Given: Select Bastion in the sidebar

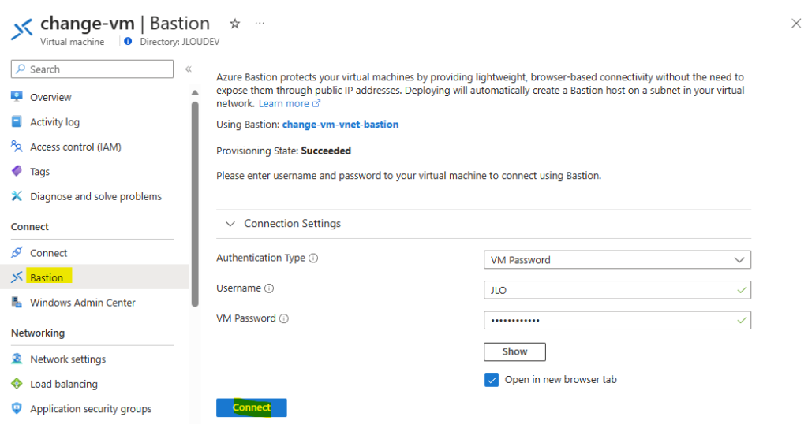Looking at the screenshot, I should coord(47,277).
